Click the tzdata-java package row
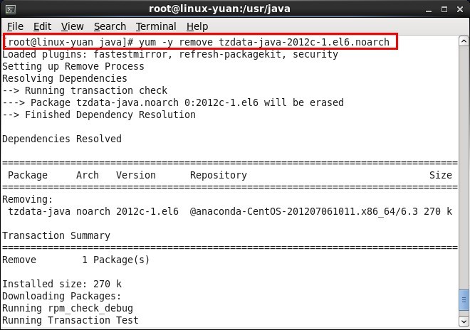 228,211
